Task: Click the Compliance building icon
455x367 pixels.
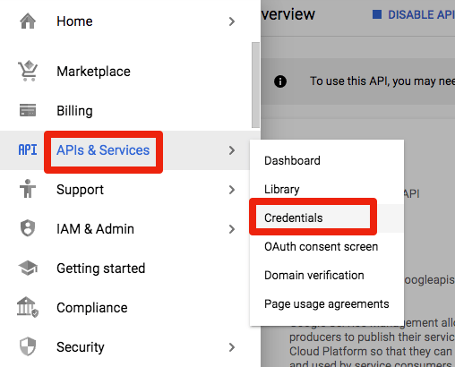Action: pos(28,307)
